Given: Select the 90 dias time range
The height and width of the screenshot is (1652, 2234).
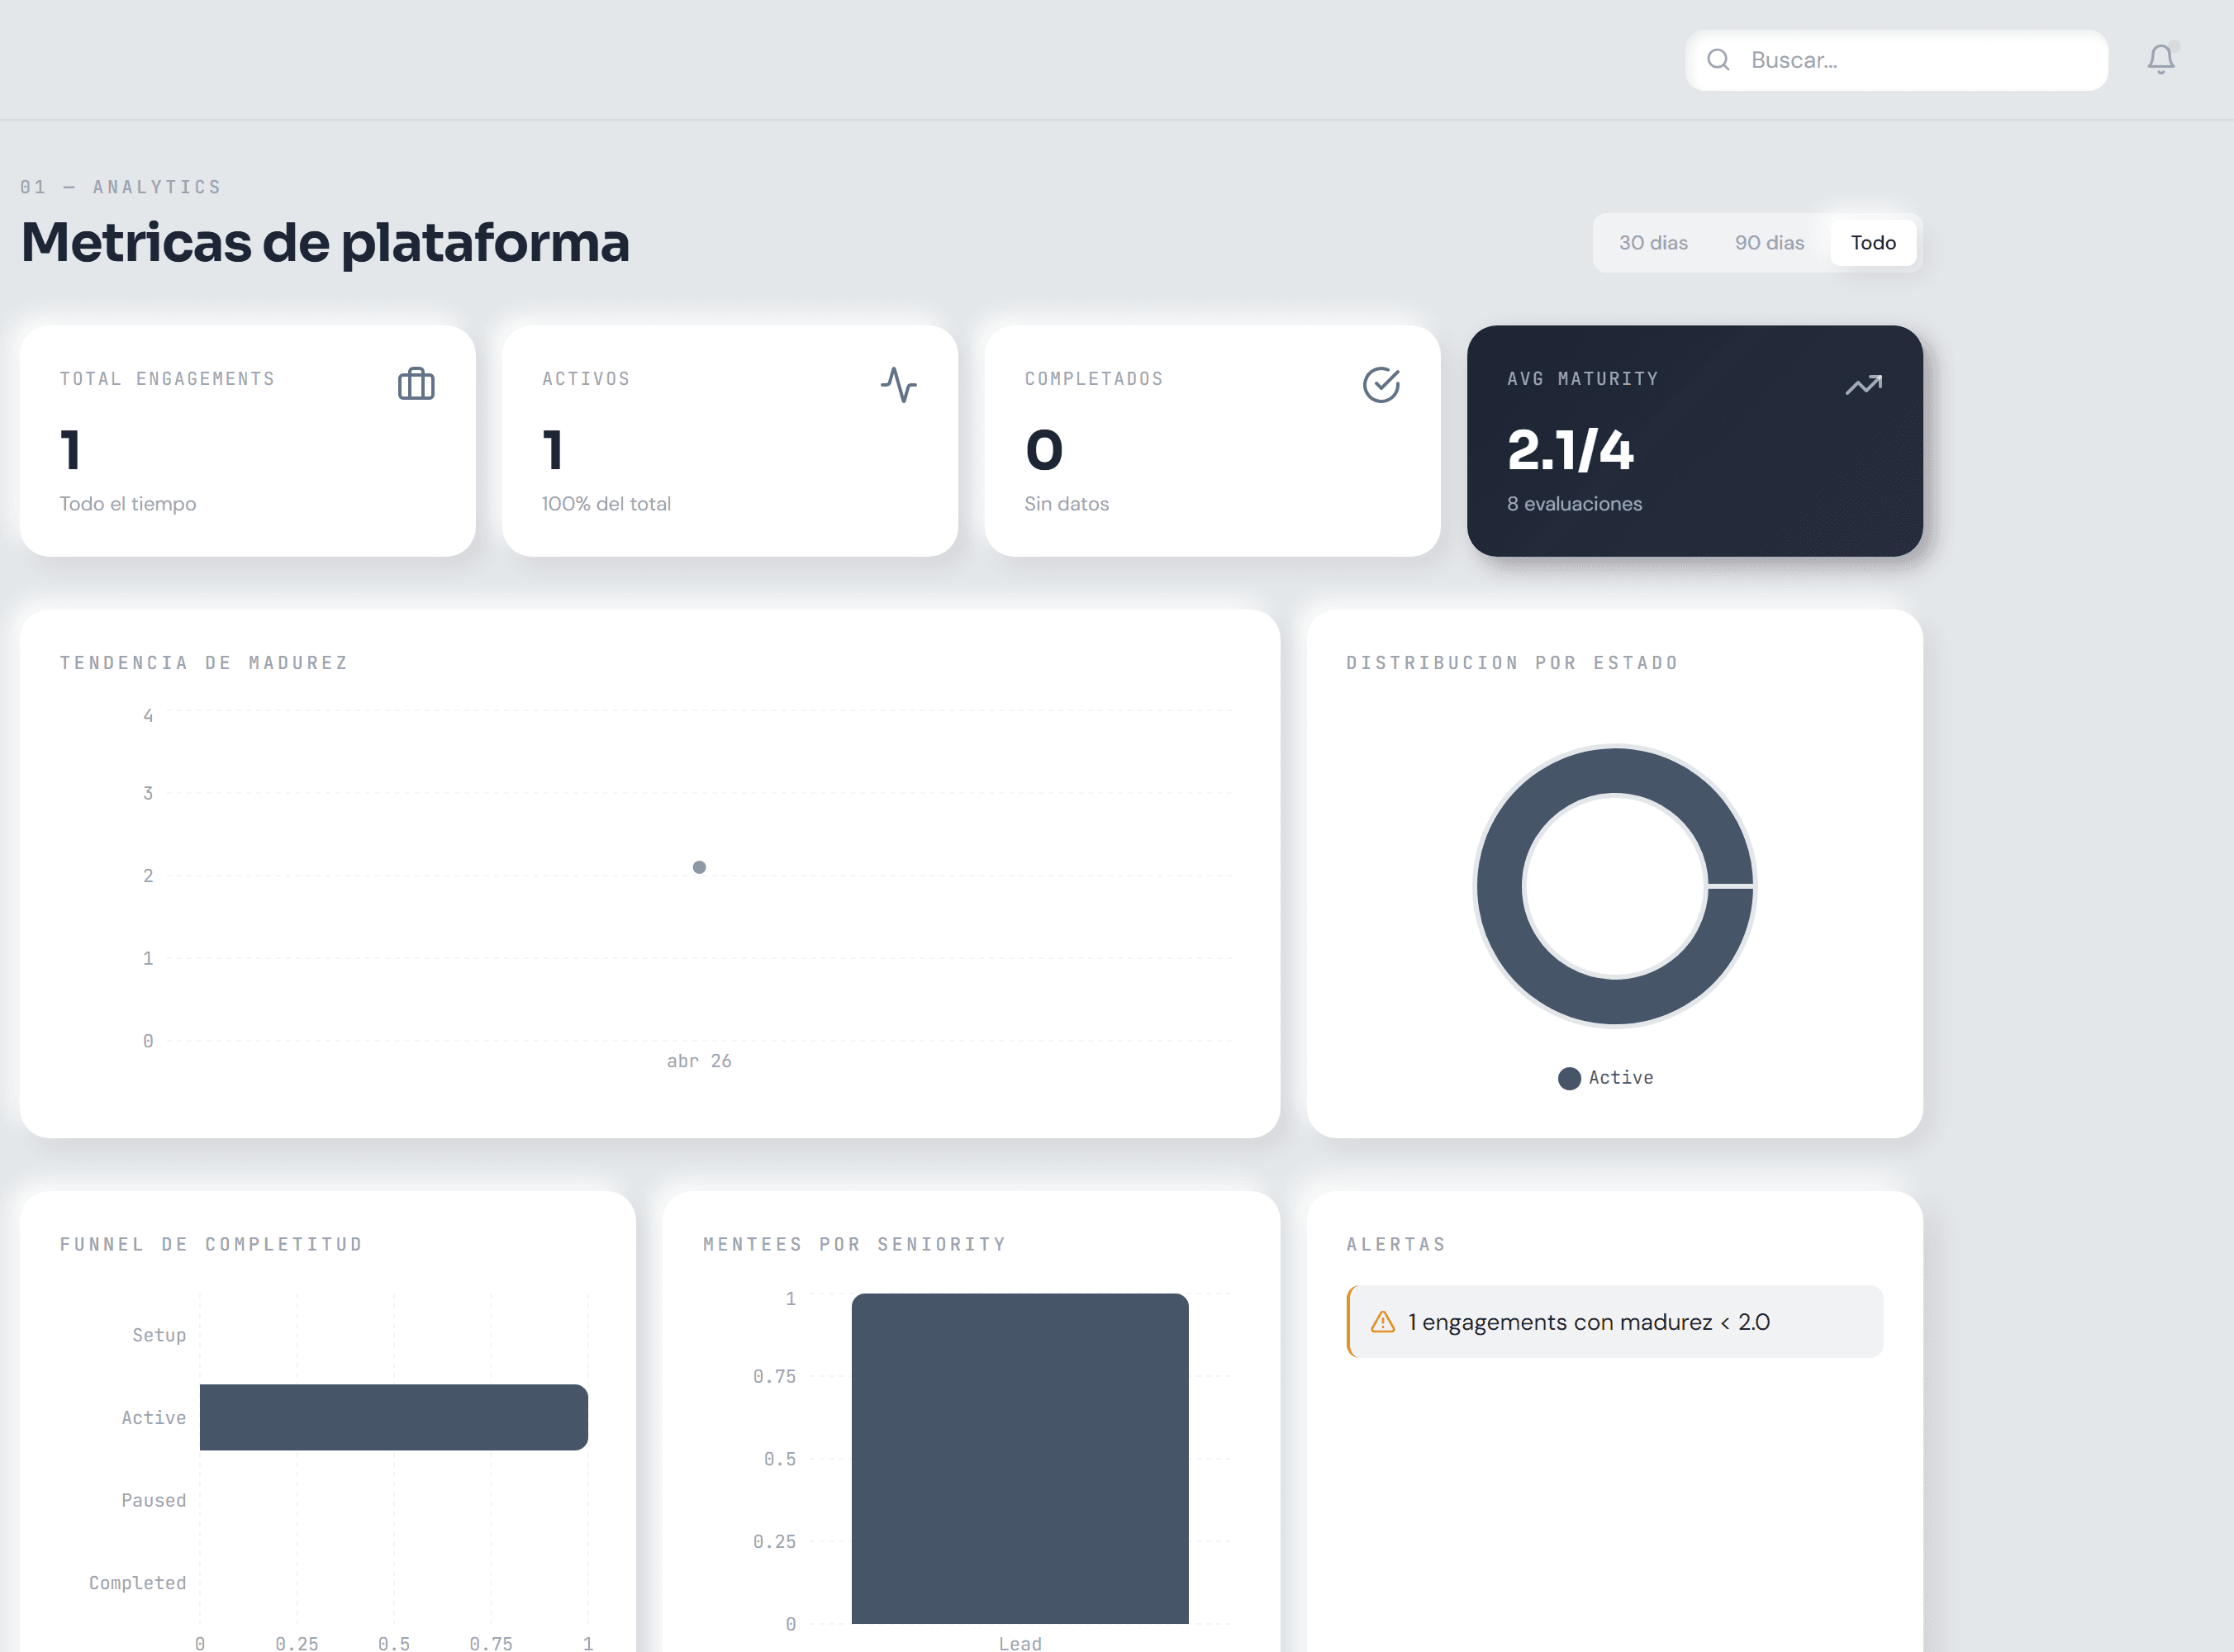Looking at the screenshot, I should [x=1769, y=242].
